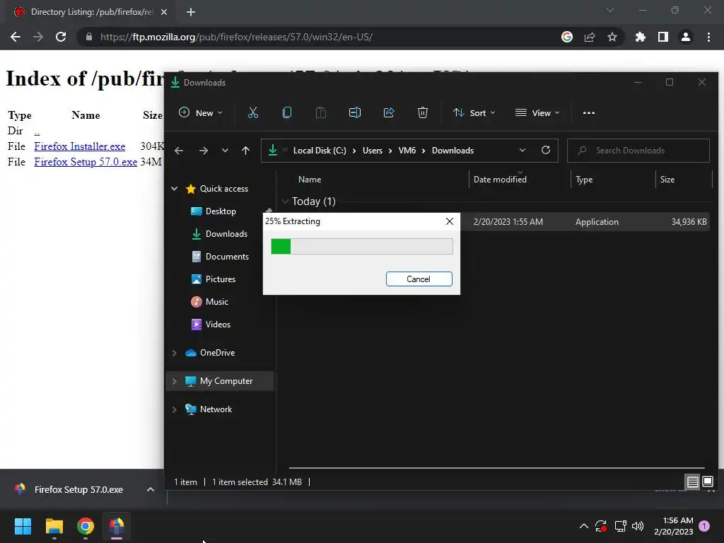This screenshot has height=543, width=724.
Task: Open the Firefox Setup 57.0.exe link
Action: point(86,162)
